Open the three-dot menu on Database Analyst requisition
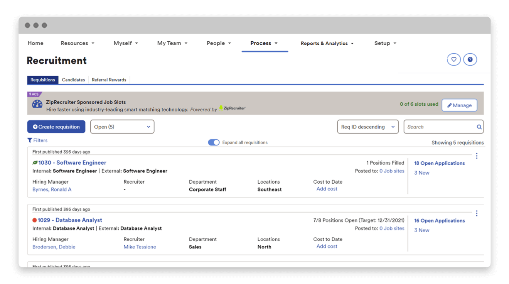 tap(477, 213)
